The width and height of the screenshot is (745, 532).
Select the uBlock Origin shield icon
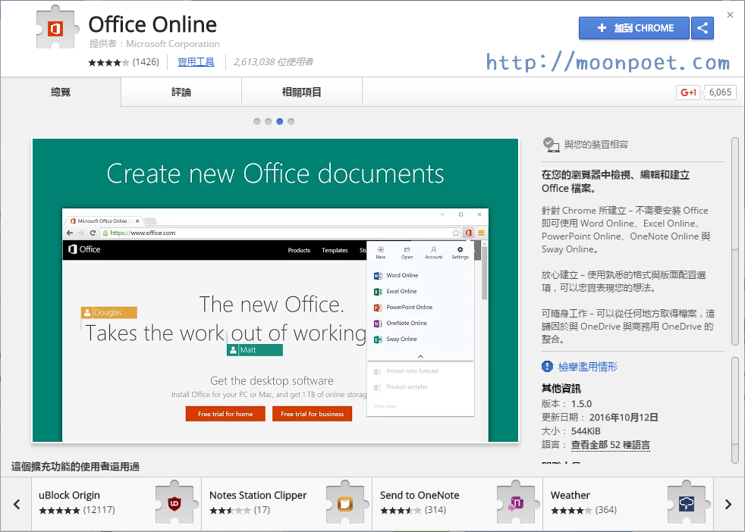pos(174,502)
